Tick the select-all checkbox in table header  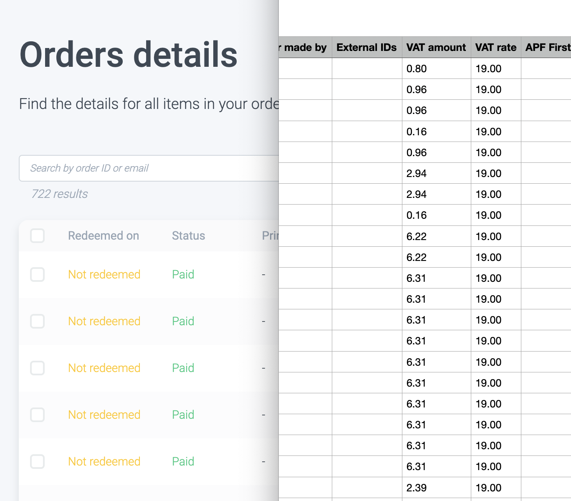tap(38, 236)
